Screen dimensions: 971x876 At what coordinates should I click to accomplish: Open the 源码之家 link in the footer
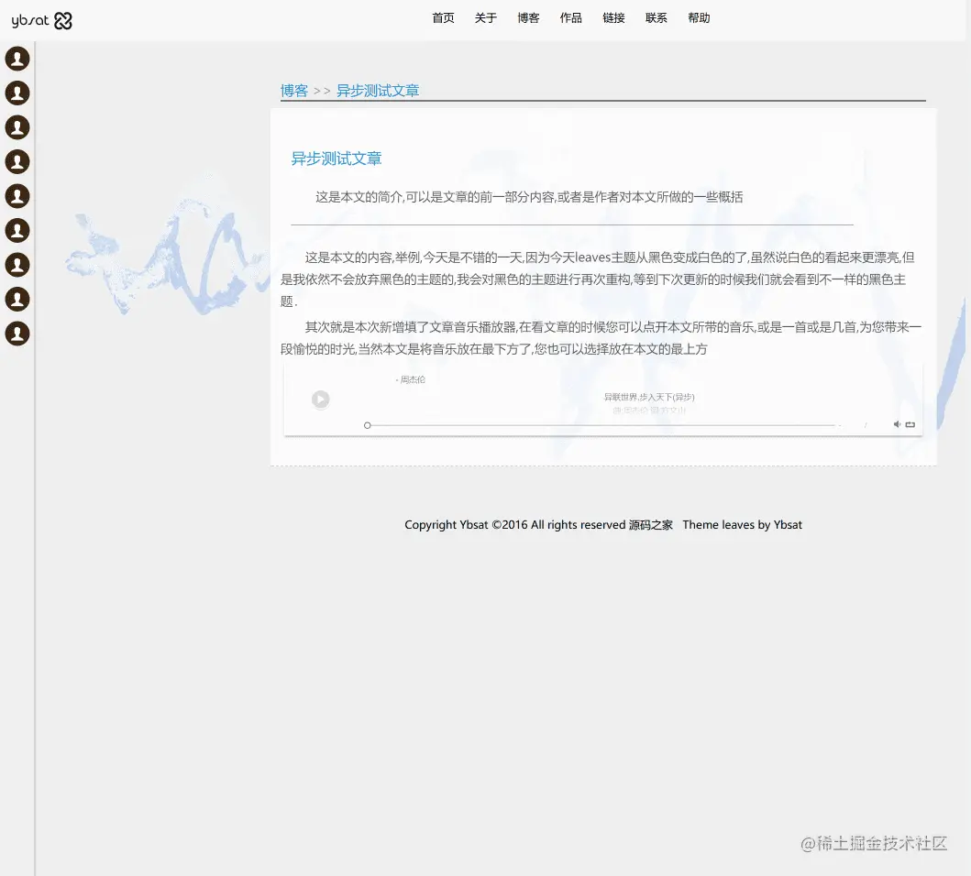[651, 524]
